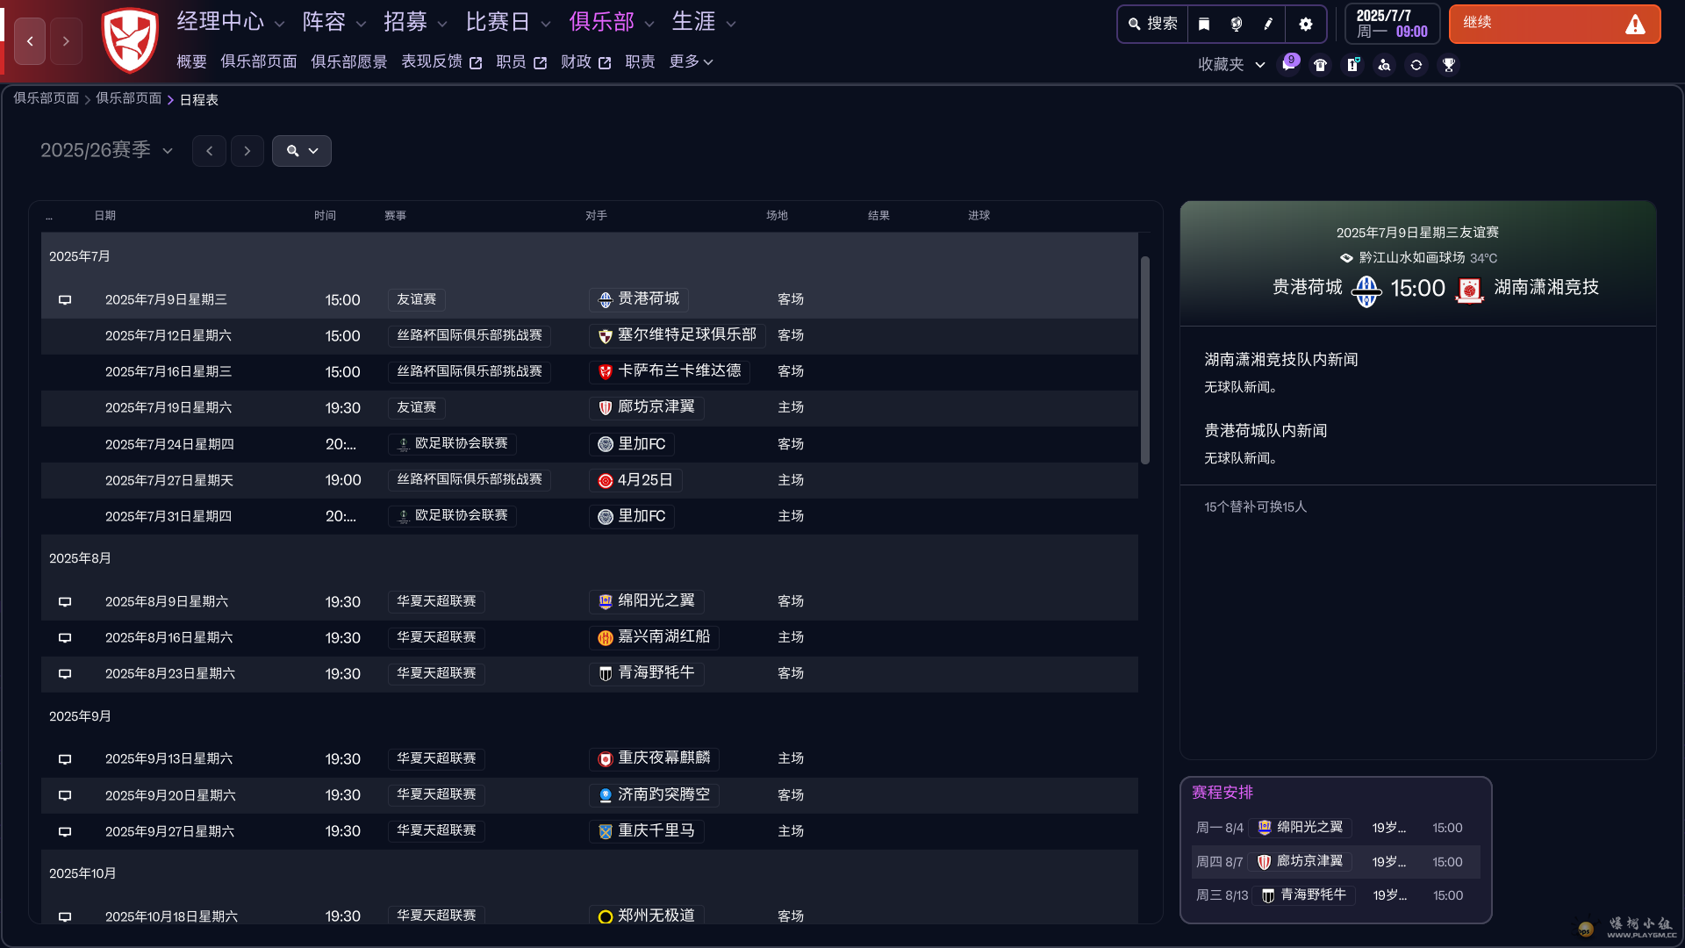The height and width of the screenshot is (948, 1685).
Task: Click the TV broadcast icon beside the August 9 match
Action: pyautogui.click(x=64, y=602)
